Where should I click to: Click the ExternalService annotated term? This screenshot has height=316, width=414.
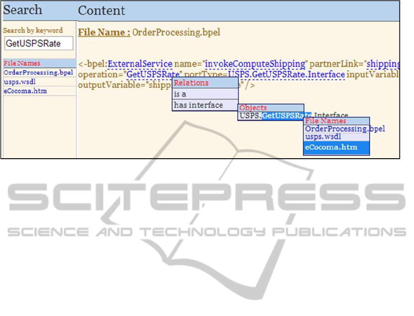pyautogui.click(x=140, y=64)
